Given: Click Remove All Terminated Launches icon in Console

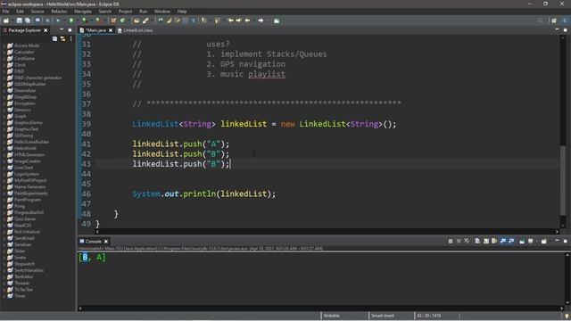Looking at the screenshot, I should coord(467,241).
